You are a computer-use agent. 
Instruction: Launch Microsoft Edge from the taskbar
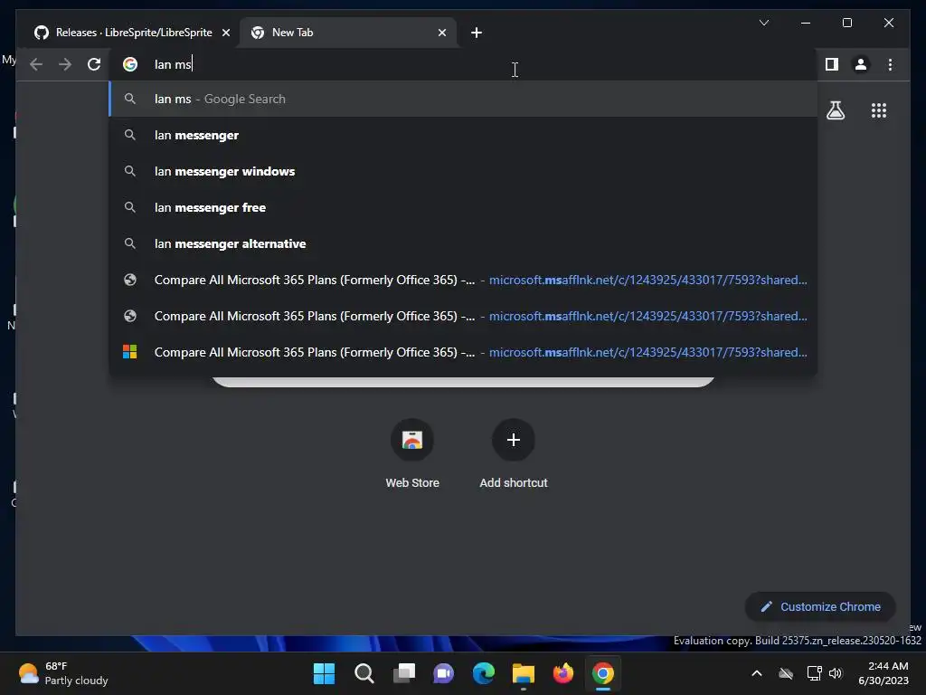484,673
